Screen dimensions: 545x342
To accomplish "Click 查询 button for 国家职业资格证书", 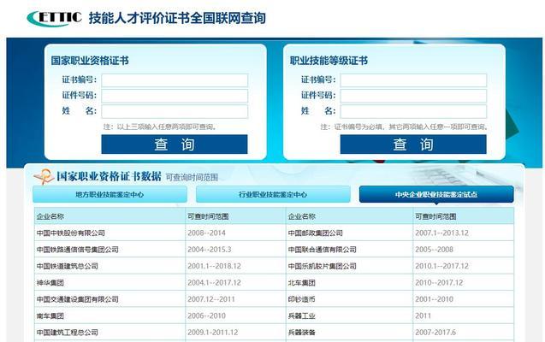I will coord(175,144).
